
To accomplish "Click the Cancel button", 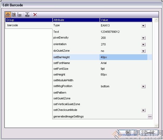I will [x=149, y=133].
